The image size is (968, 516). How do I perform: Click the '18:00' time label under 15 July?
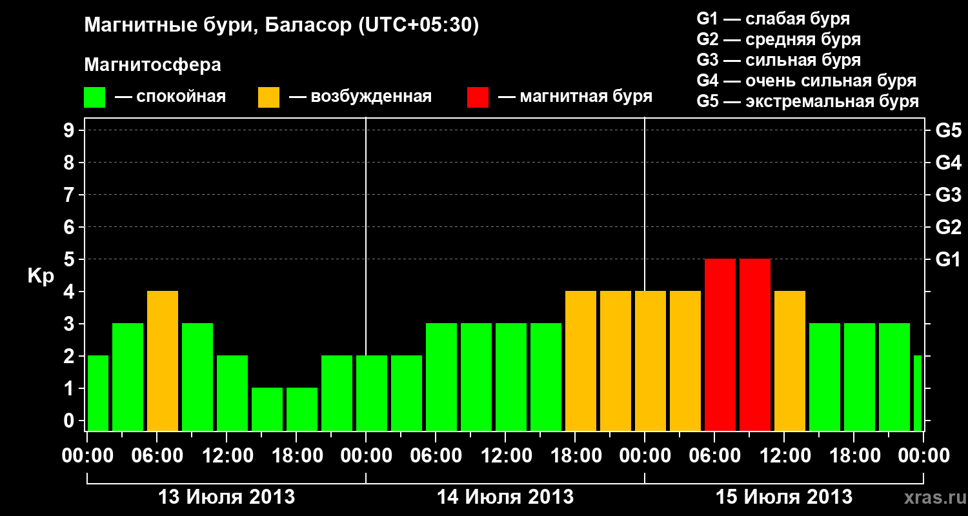854,456
